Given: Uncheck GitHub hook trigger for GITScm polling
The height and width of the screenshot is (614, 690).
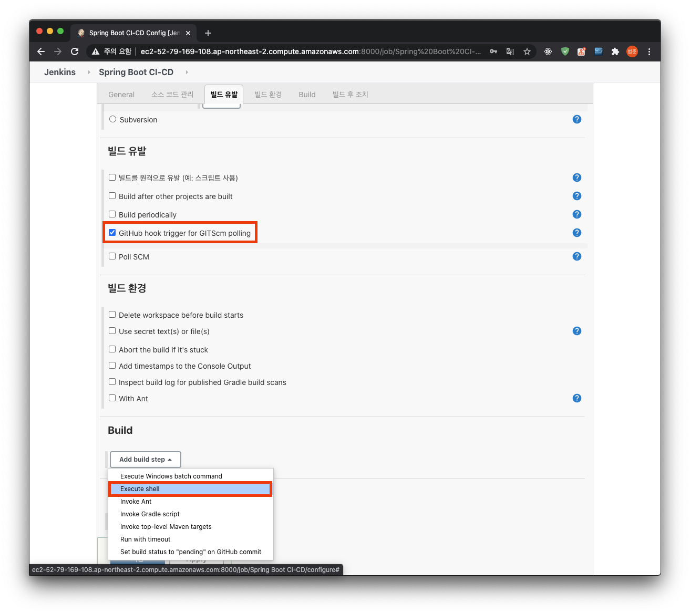Looking at the screenshot, I should (112, 233).
